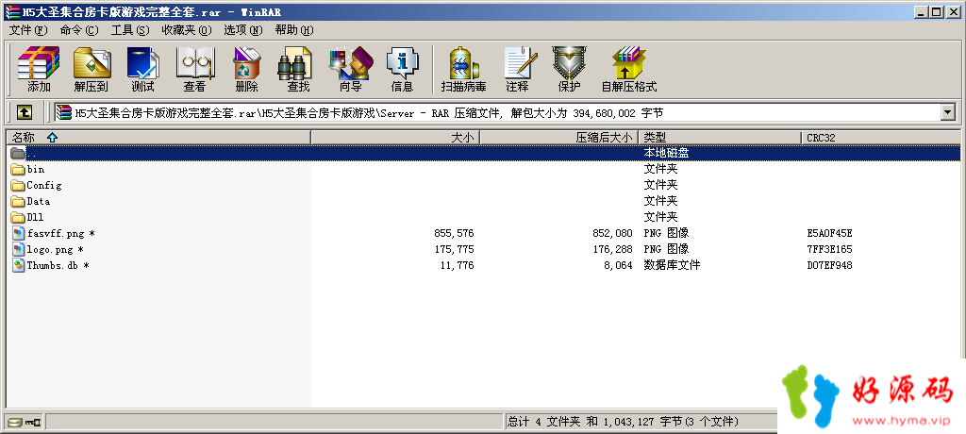Click size value 855,576
The image size is (966, 434).
[454, 233]
